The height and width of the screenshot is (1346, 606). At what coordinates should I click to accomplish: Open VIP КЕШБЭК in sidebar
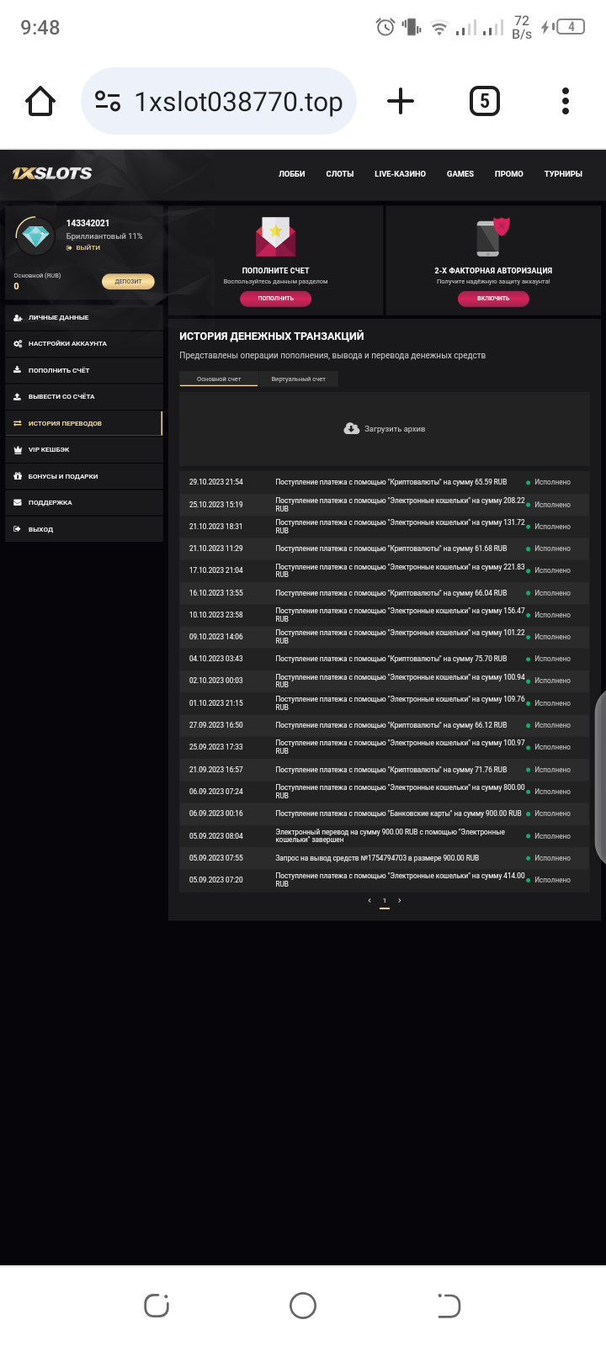(x=84, y=450)
